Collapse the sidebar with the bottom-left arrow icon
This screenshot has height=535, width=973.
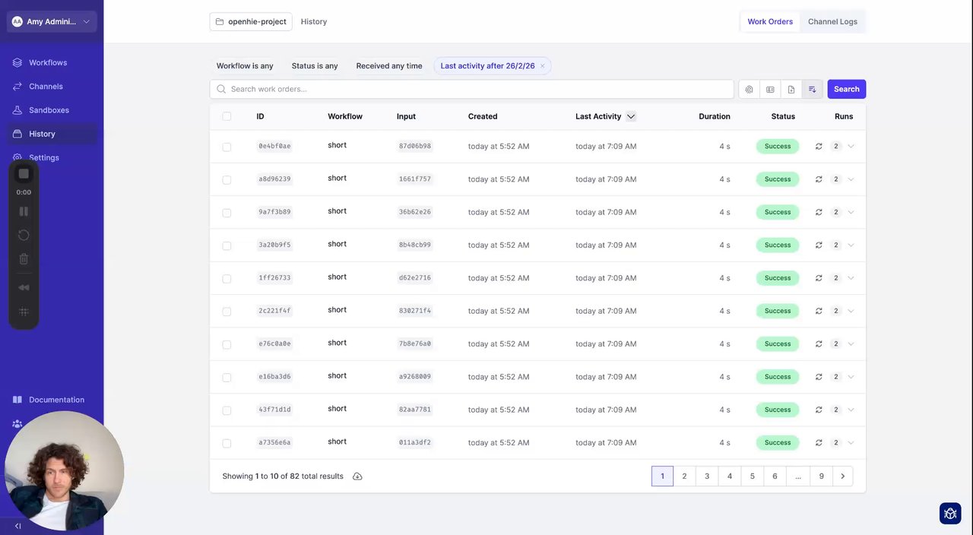[x=18, y=526]
